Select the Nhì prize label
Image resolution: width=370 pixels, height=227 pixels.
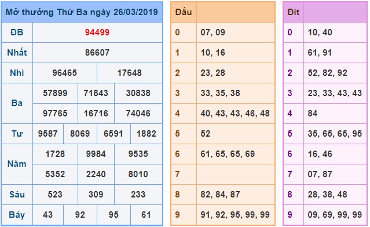(17, 73)
